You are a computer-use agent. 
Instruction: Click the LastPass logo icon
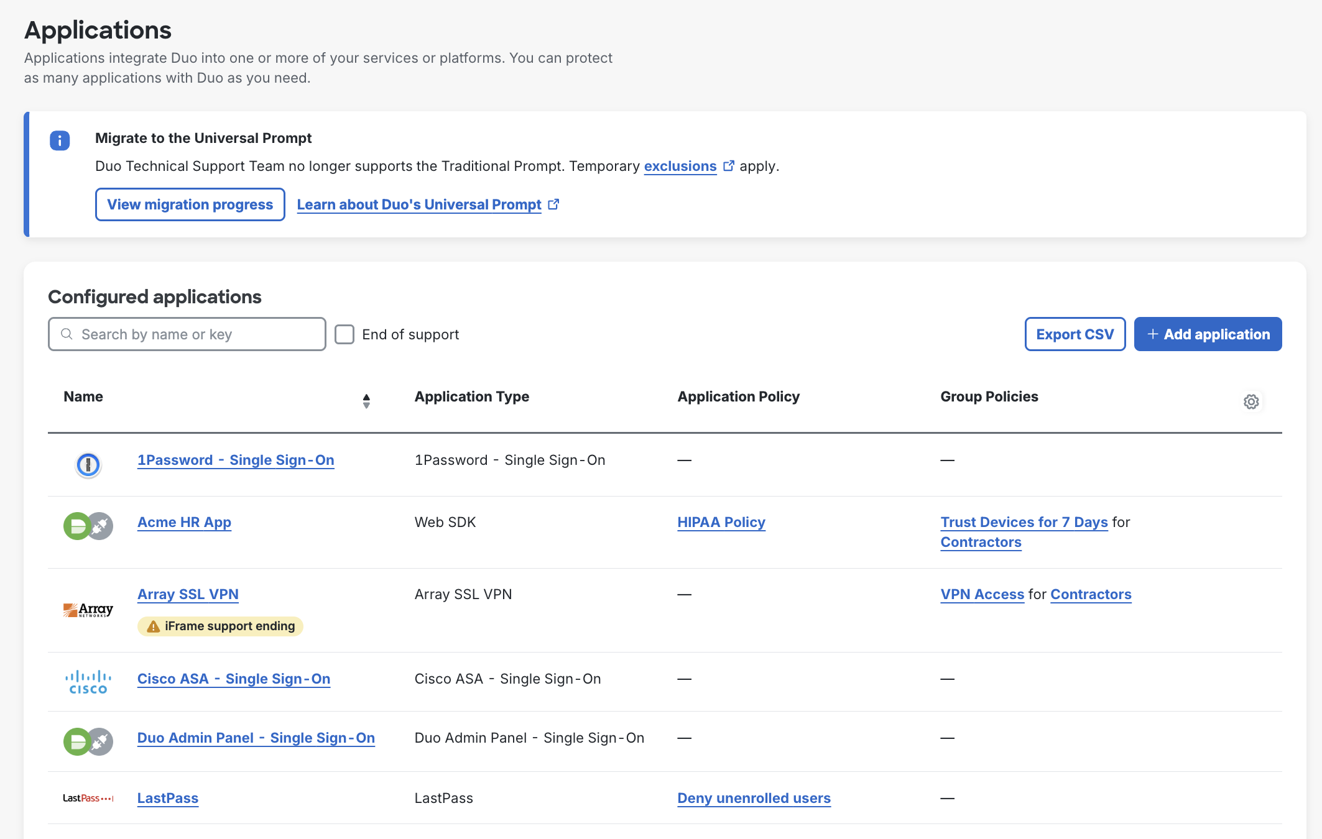[88, 798]
